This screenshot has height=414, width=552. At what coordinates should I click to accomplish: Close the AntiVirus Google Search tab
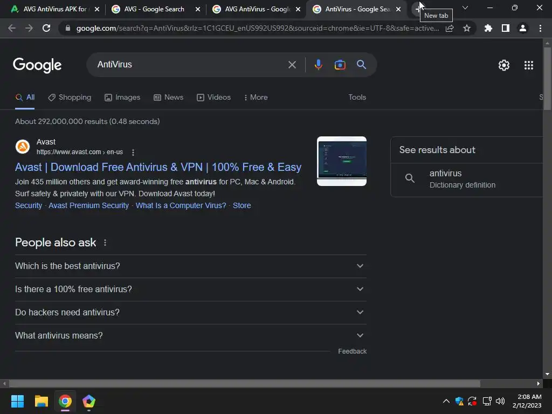click(x=398, y=9)
